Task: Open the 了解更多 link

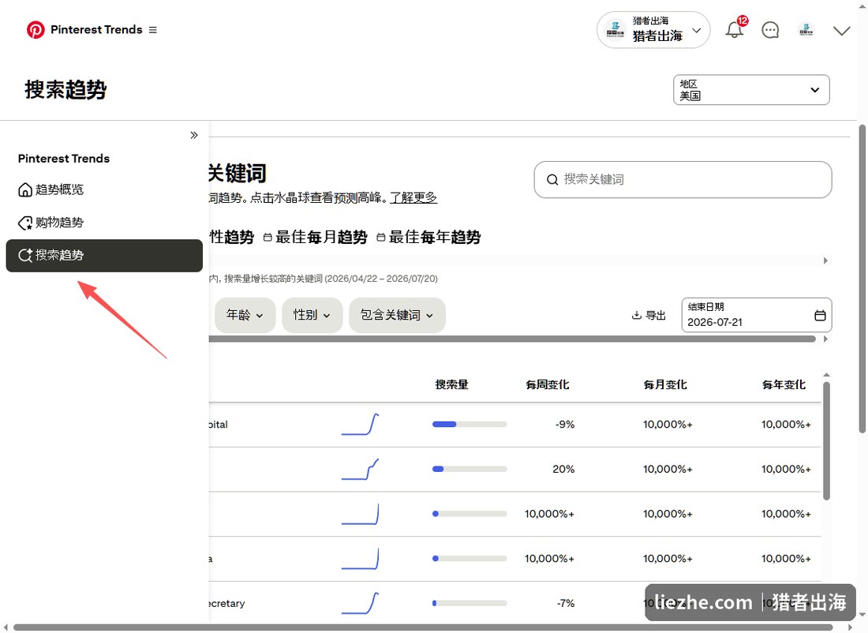Action: coord(413,197)
